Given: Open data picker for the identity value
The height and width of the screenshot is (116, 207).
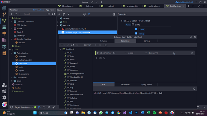Looking at the screenshot, I should pyautogui.click(x=174, y=53).
